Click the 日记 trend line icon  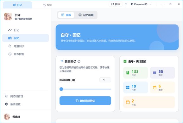[10, 30]
